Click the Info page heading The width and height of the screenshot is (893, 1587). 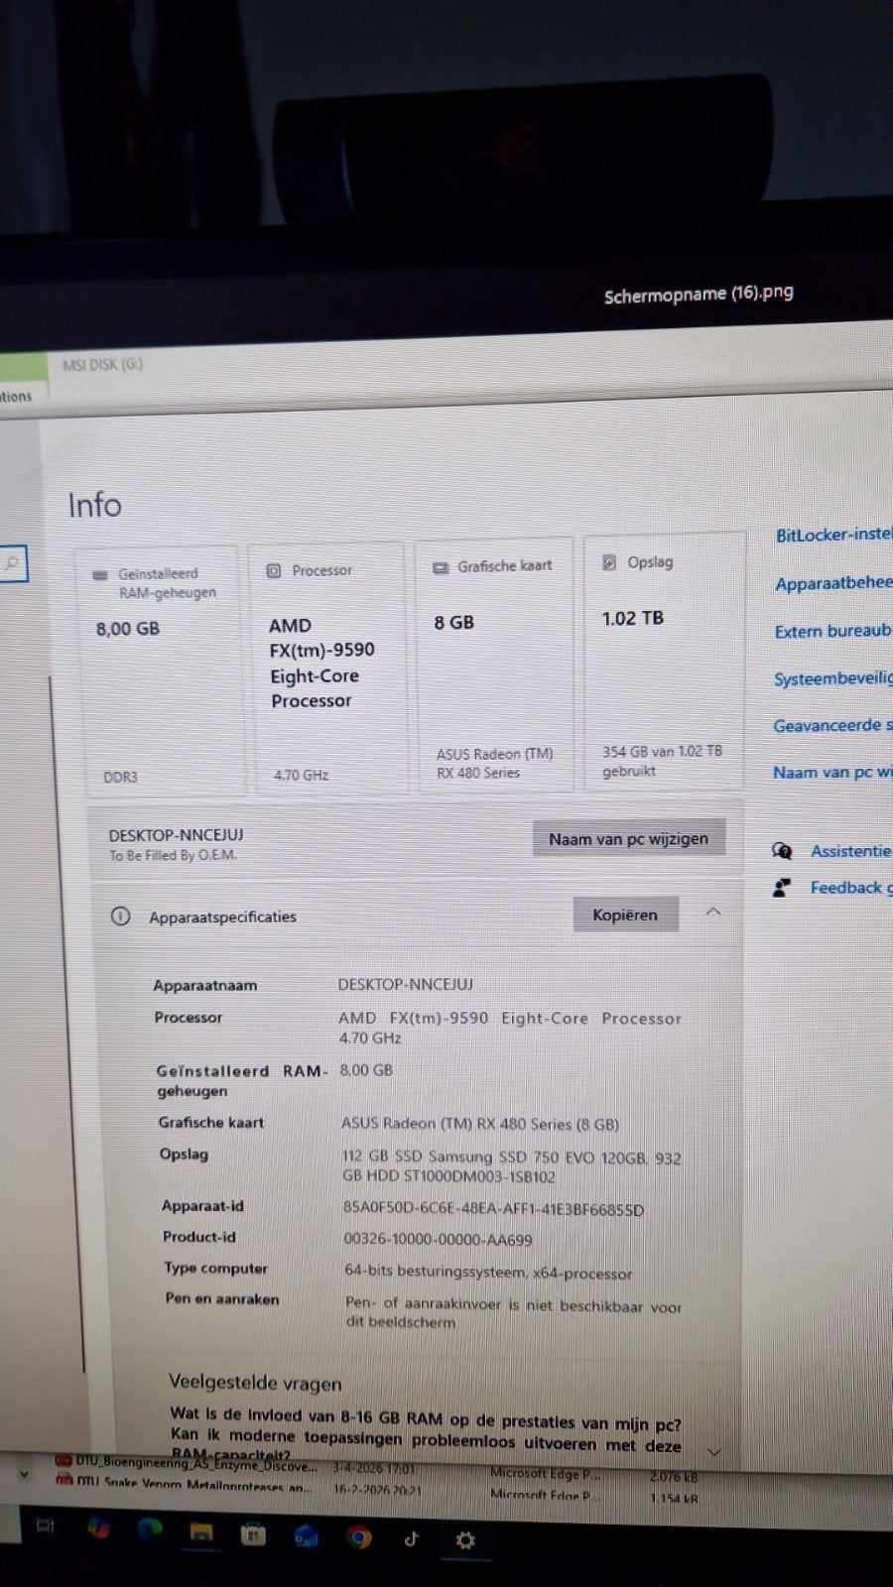click(94, 505)
